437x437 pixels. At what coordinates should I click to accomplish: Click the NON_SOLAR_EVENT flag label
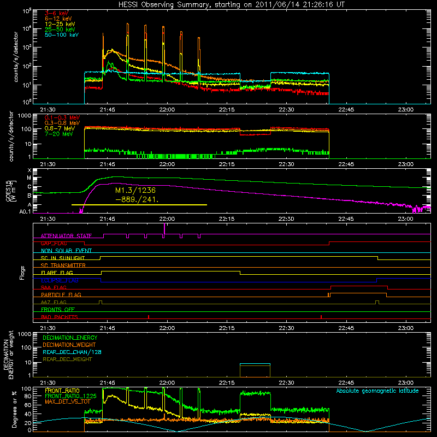(x=66, y=251)
